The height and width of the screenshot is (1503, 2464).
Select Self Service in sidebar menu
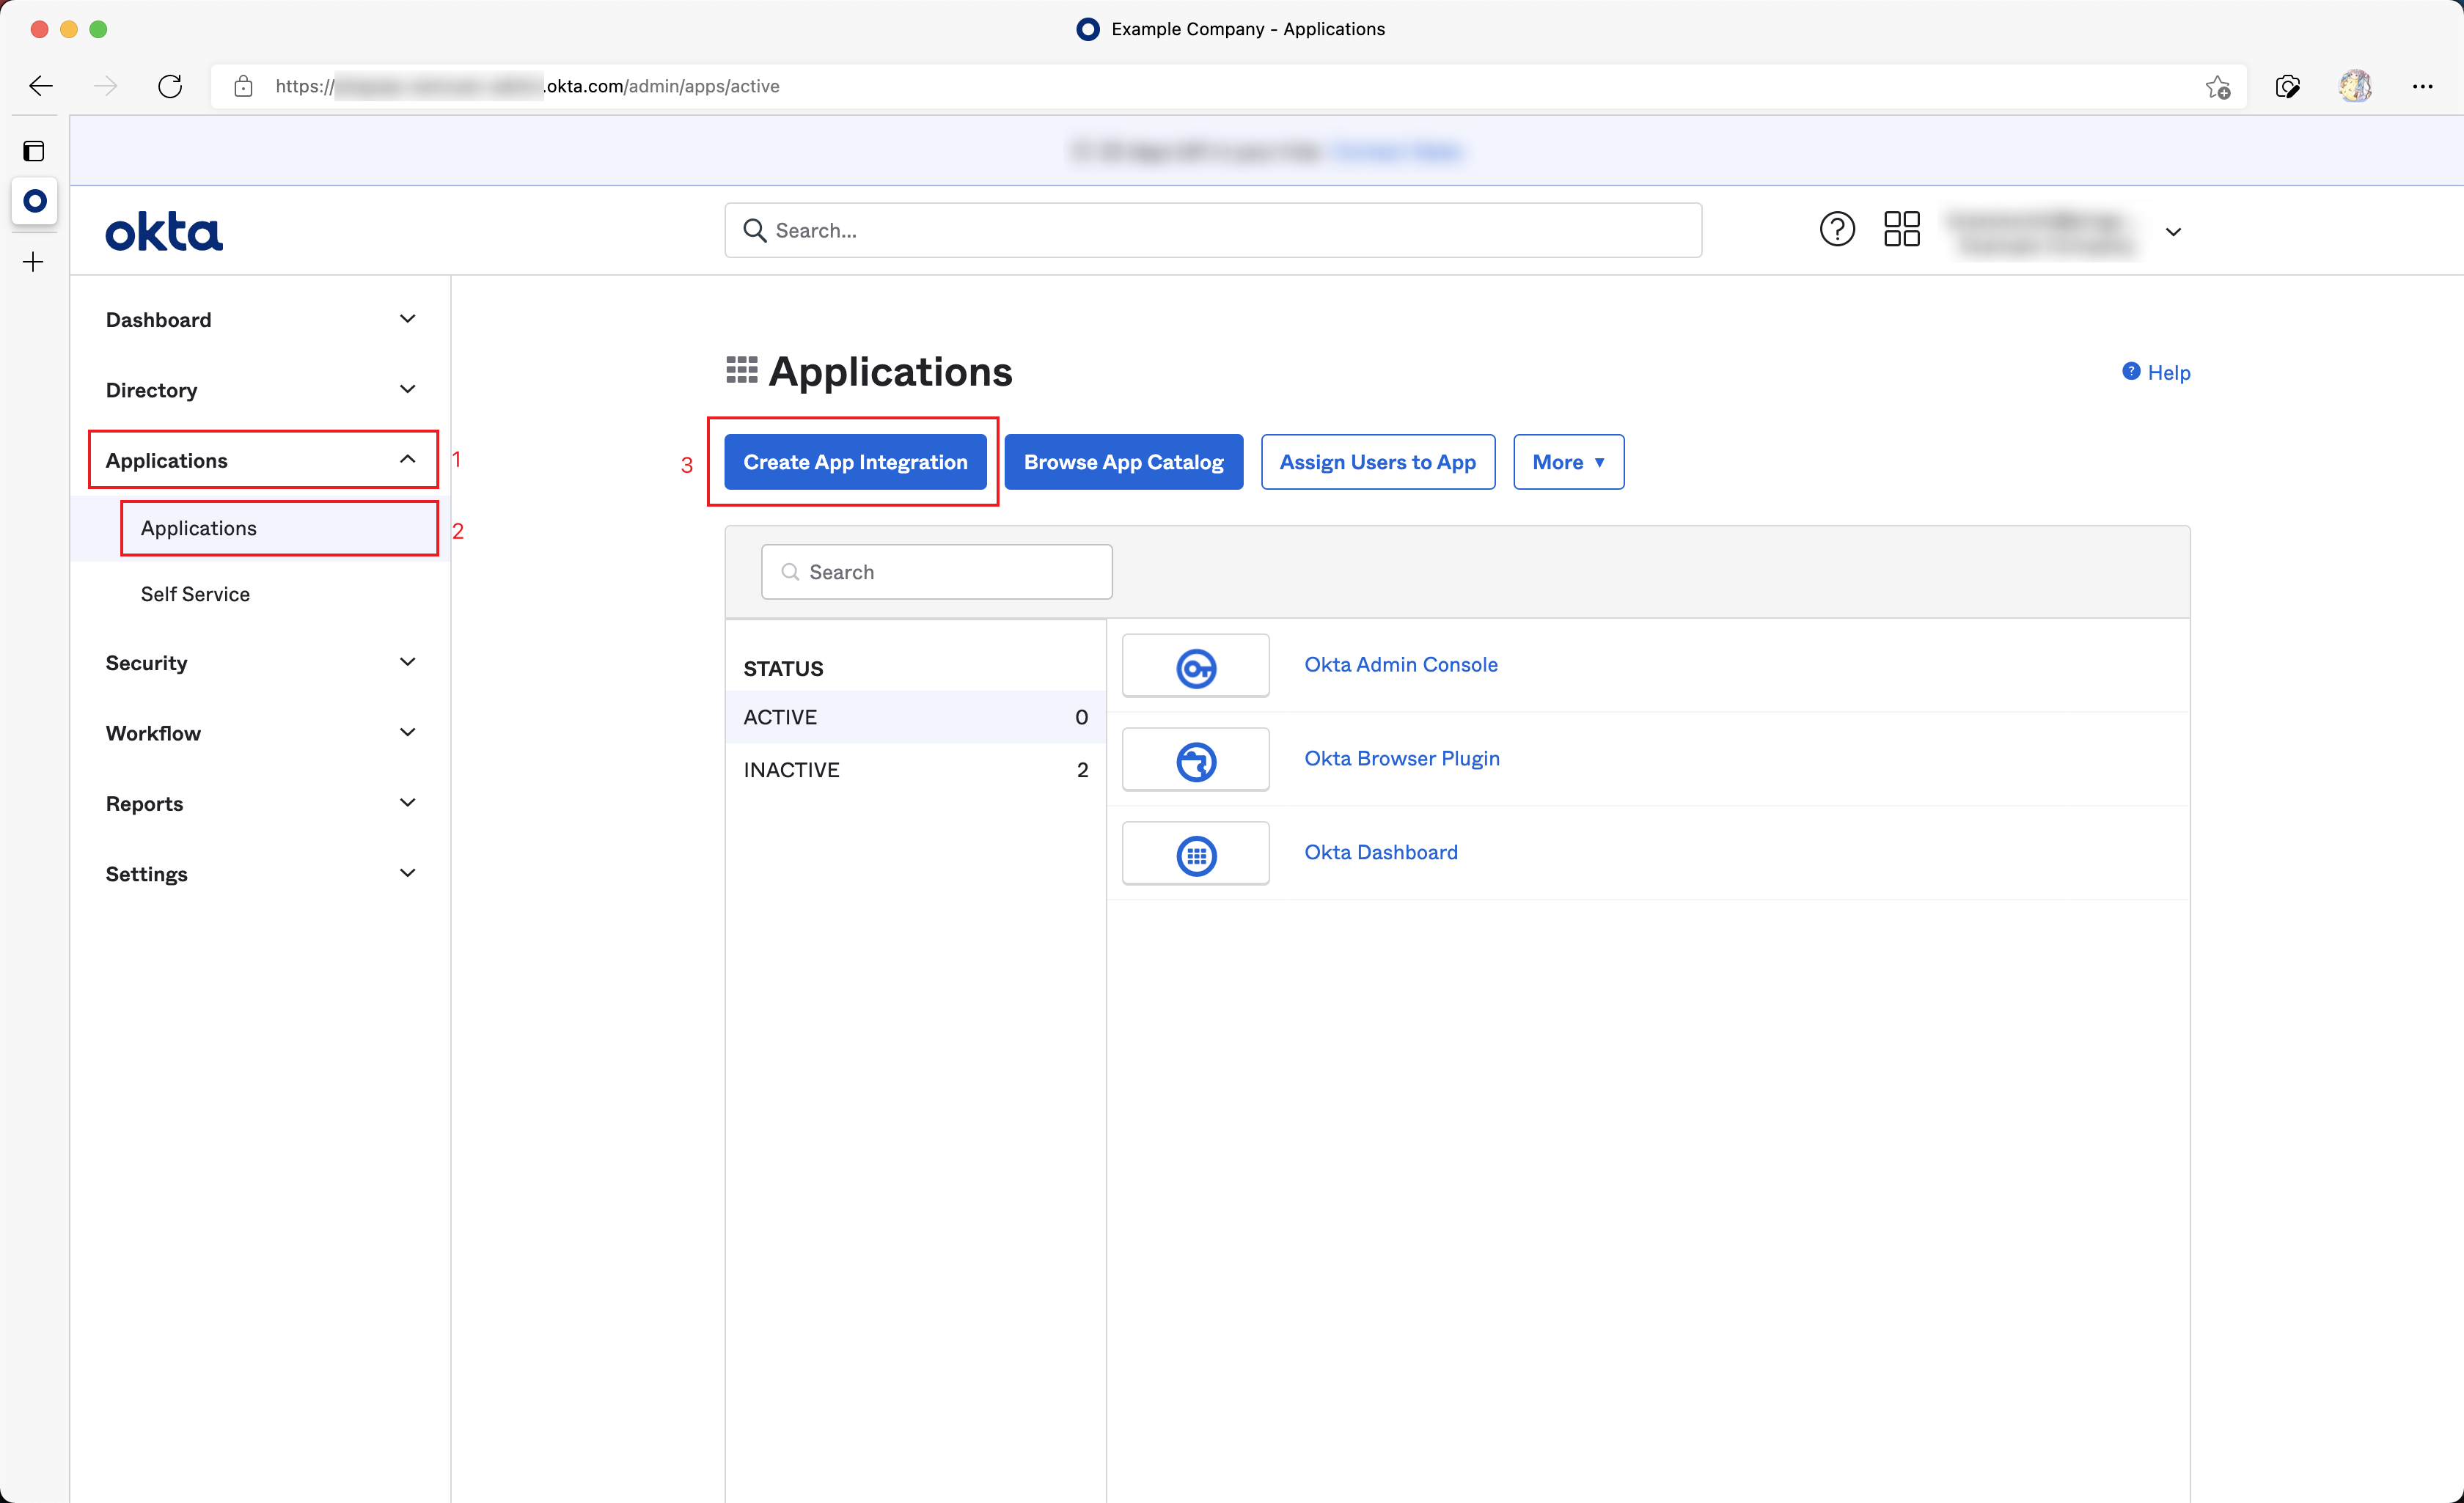tap(195, 594)
